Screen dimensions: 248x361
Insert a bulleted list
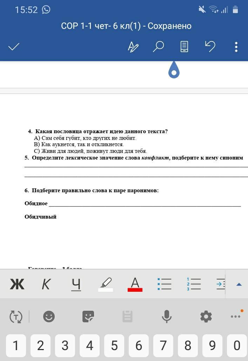[164, 284]
